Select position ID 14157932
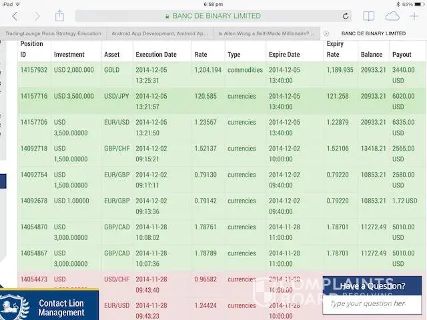The width and height of the screenshot is (427, 320). tap(34, 70)
